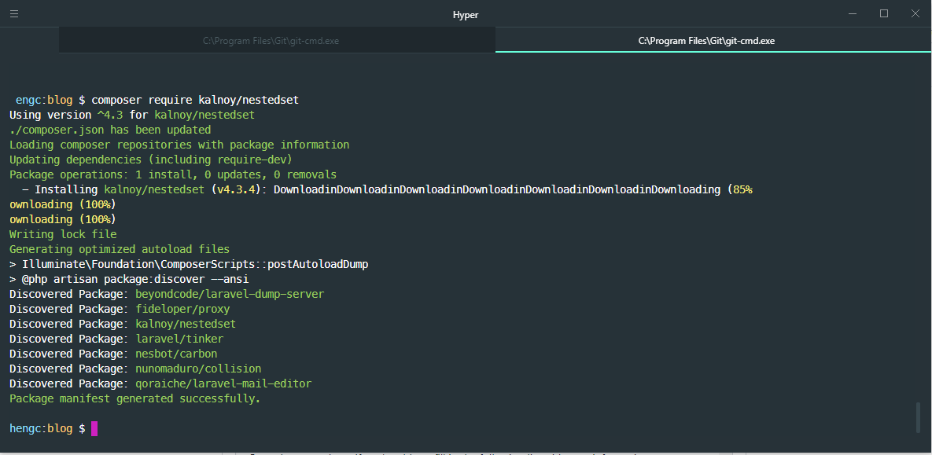Image resolution: width=932 pixels, height=455 pixels.
Task: Click 'Package operations: 1 install' line
Action: coord(173,174)
